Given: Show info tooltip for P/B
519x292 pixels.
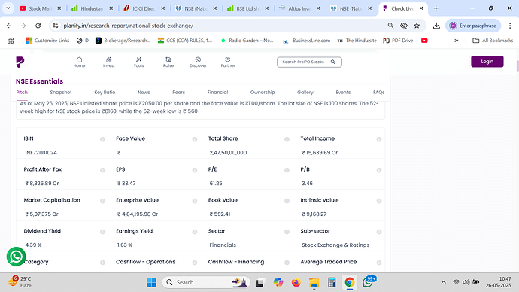Looking at the screenshot, I should tap(379, 170).
